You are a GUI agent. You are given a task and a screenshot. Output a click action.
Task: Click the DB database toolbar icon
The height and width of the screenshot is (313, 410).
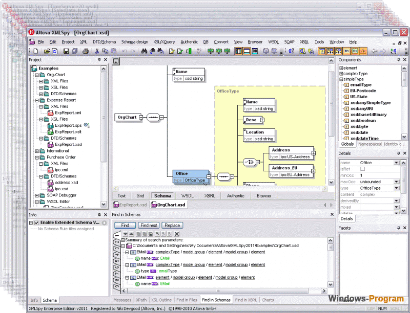(x=255, y=51)
